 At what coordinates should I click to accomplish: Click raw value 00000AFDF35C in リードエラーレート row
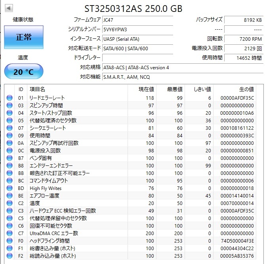pos(237,98)
